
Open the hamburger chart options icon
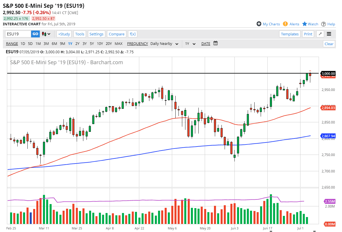click(329, 34)
